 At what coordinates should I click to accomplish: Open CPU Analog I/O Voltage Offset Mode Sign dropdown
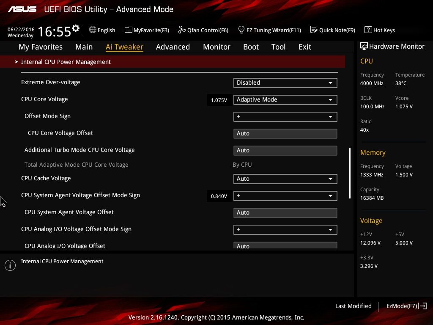285,230
